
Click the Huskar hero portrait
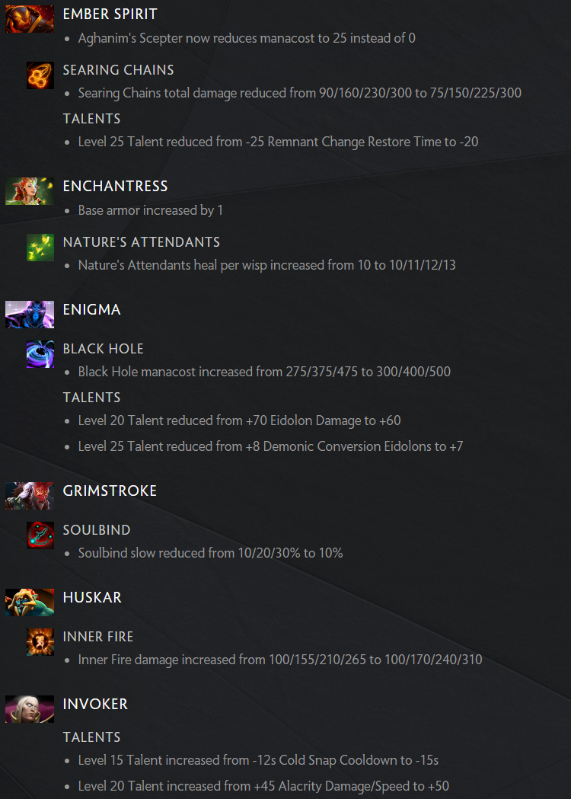[30, 602]
